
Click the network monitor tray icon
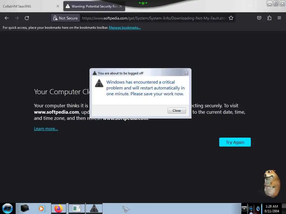(x=251, y=208)
